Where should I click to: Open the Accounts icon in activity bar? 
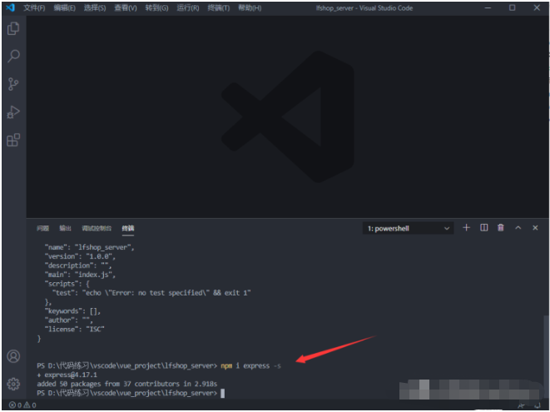tap(13, 356)
